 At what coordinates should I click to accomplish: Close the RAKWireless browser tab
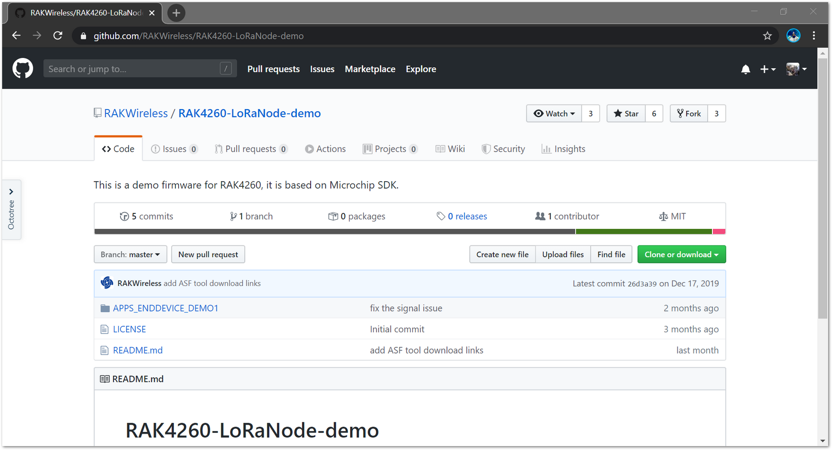point(152,13)
